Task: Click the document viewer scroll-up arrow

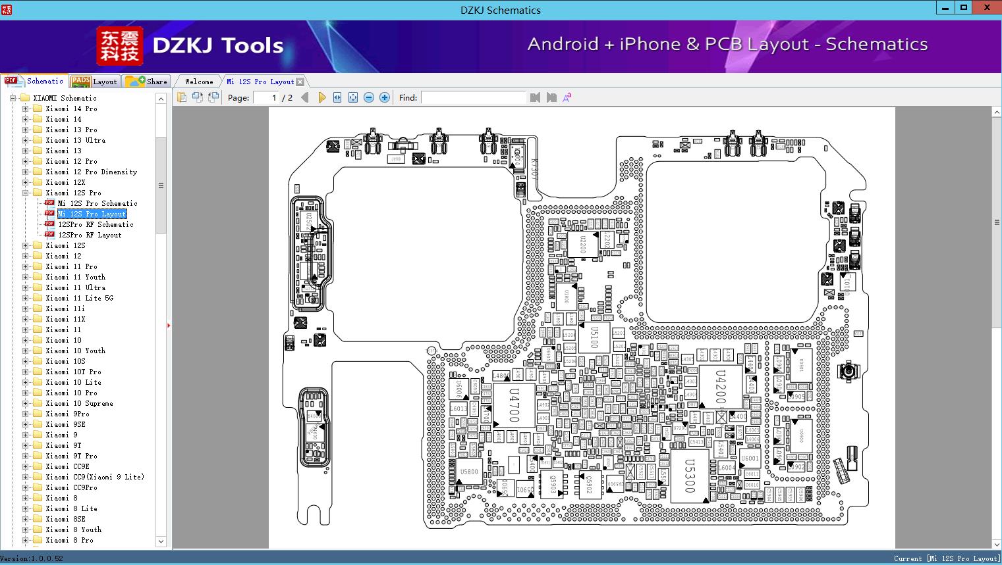Action: click(x=997, y=112)
